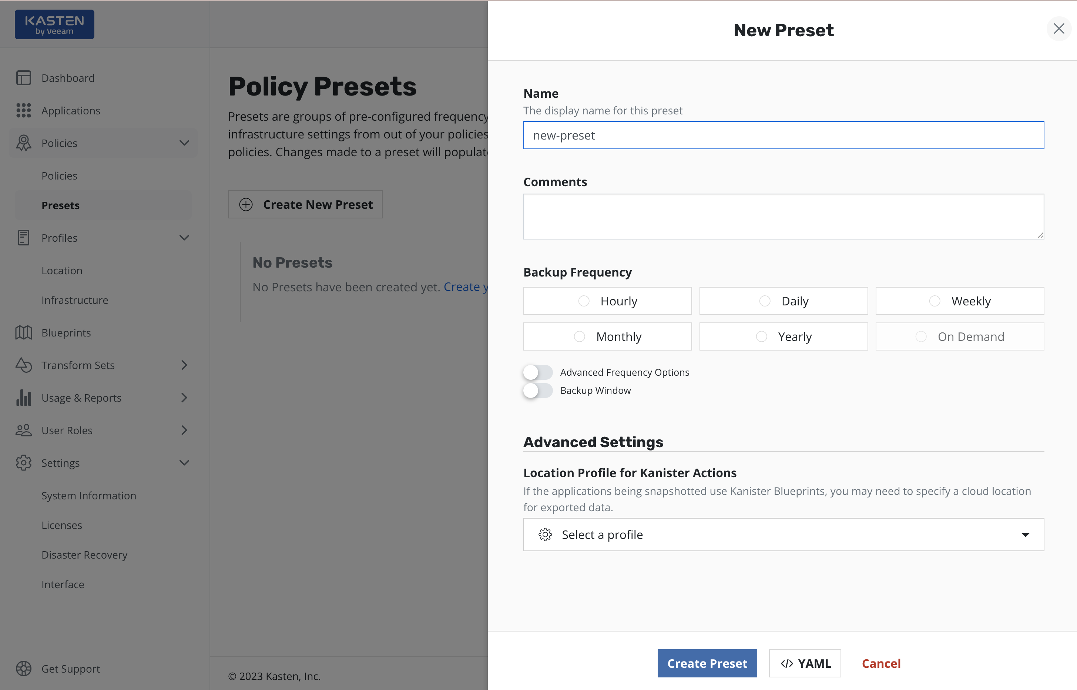Image resolution: width=1077 pixels, height=690 pixels.
Task: Click the Blueprints map icon
Action: 23,332
